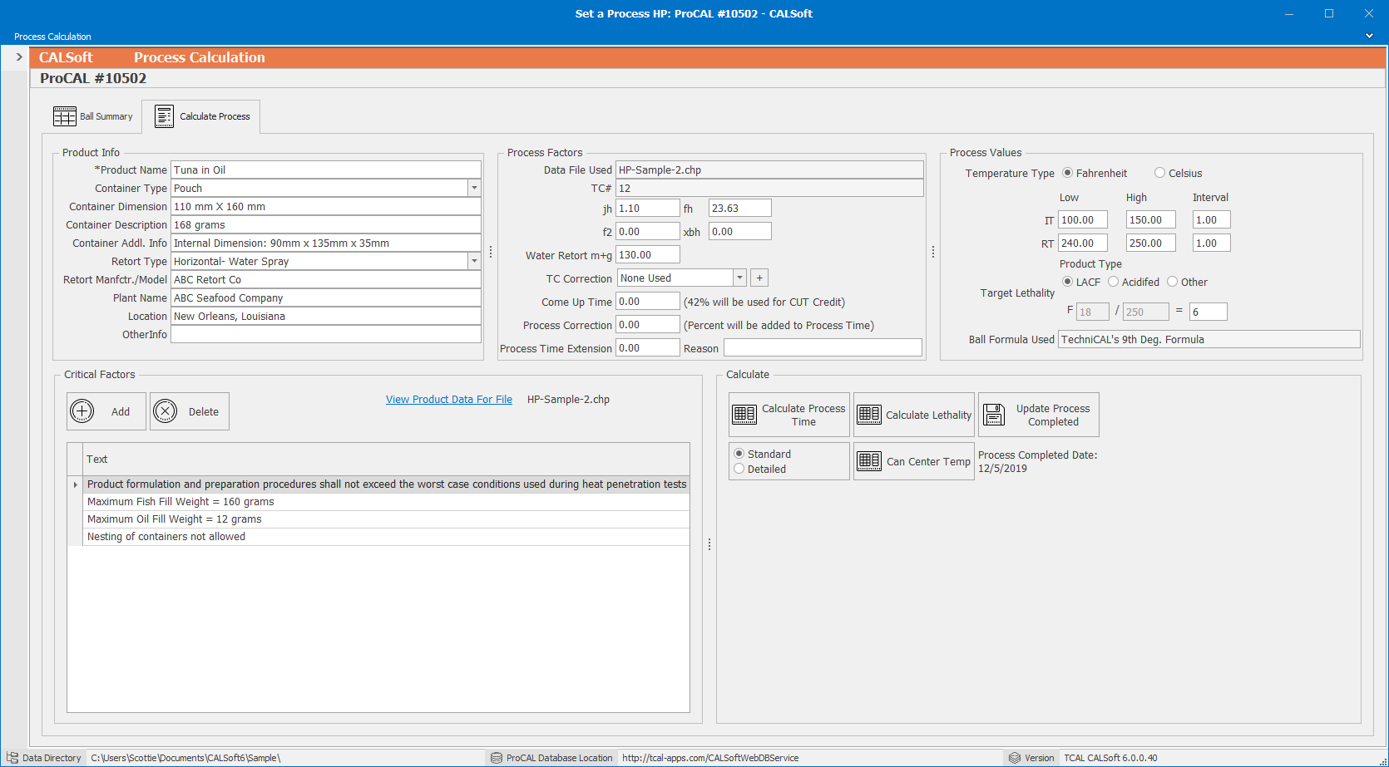1389x767 pixels.
Task: Edit the Target Lethality result field
Action: tap(1208, 312)
